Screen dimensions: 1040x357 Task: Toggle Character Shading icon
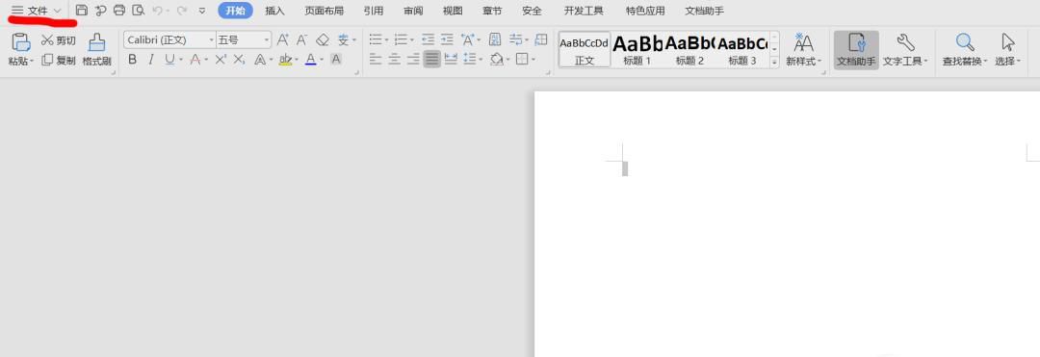[x=336, y=60]
